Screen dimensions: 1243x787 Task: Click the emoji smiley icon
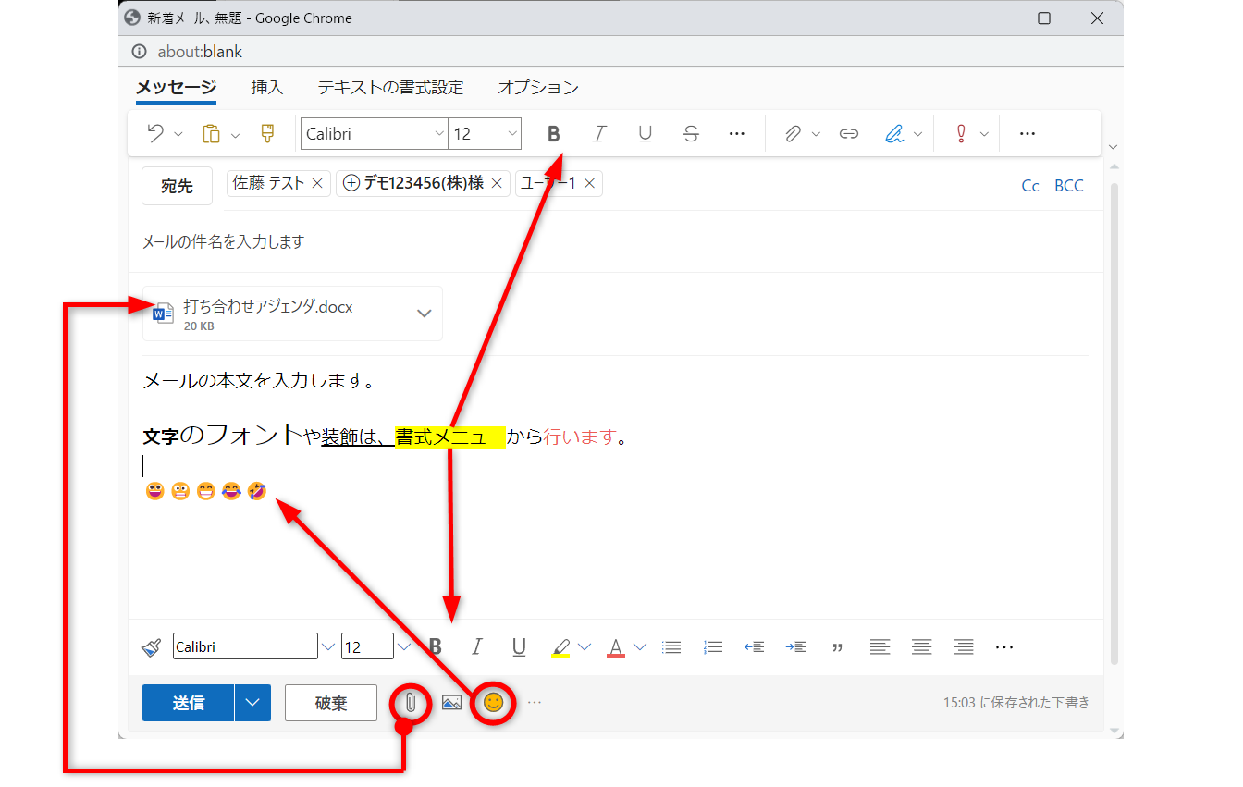(x=494, y=703)
